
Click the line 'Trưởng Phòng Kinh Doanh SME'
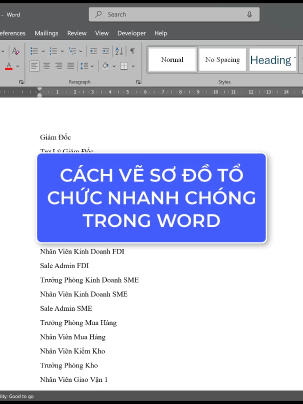click(x=89, y=280)
